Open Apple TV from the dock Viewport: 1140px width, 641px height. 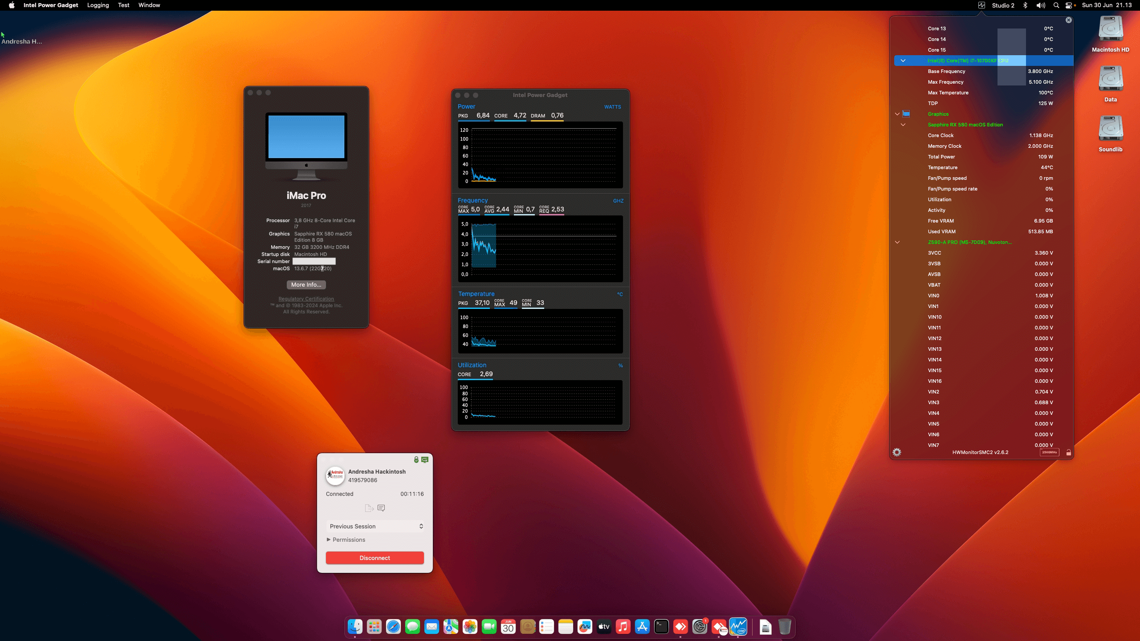(x=604, y=627)
